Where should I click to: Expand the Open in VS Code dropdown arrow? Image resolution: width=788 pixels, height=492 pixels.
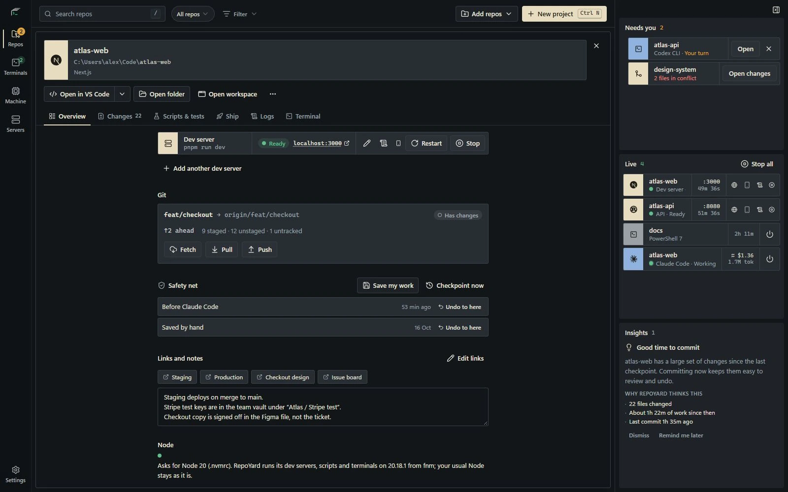pyautogui.click(x=122, y=94)
